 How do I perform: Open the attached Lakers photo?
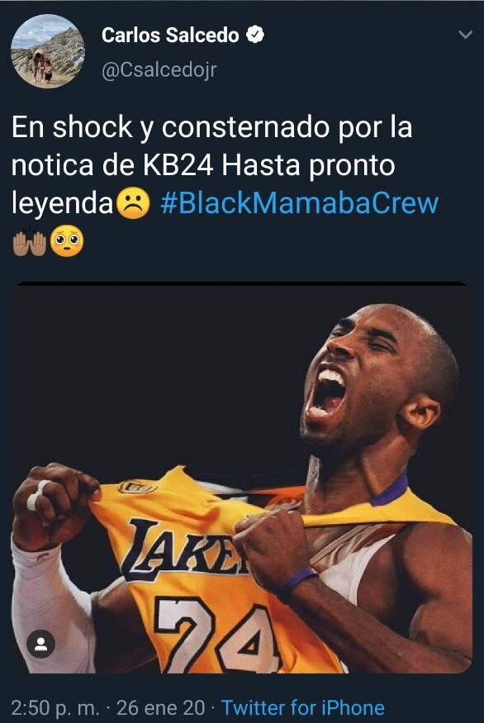point(241,478)
